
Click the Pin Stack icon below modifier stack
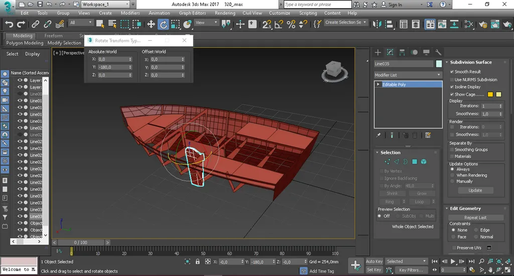378,135
